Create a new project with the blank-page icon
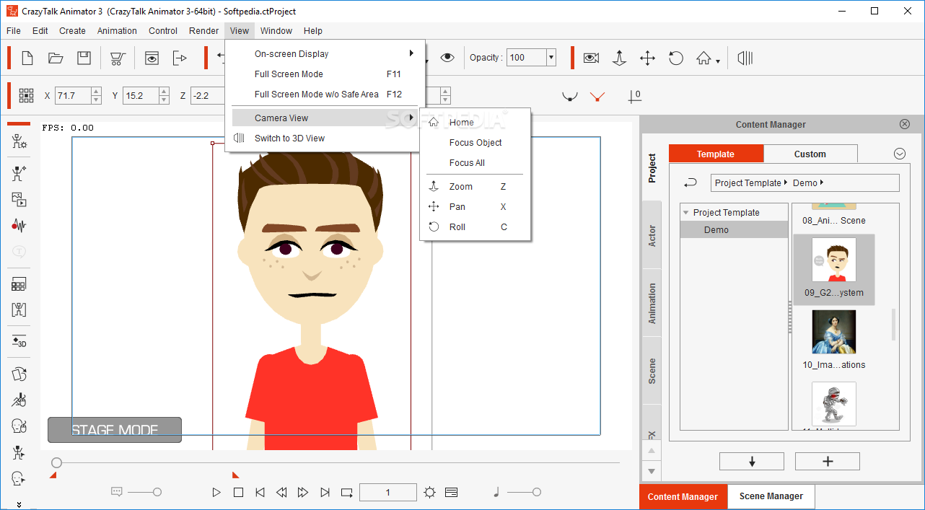Viewport: 925px width, 510px height. 27,58
